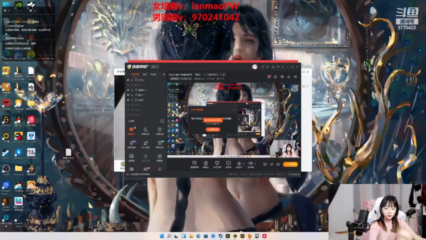Open the microphone dropdown arrow
426x240 pixels.
click(x=243, y=164)
